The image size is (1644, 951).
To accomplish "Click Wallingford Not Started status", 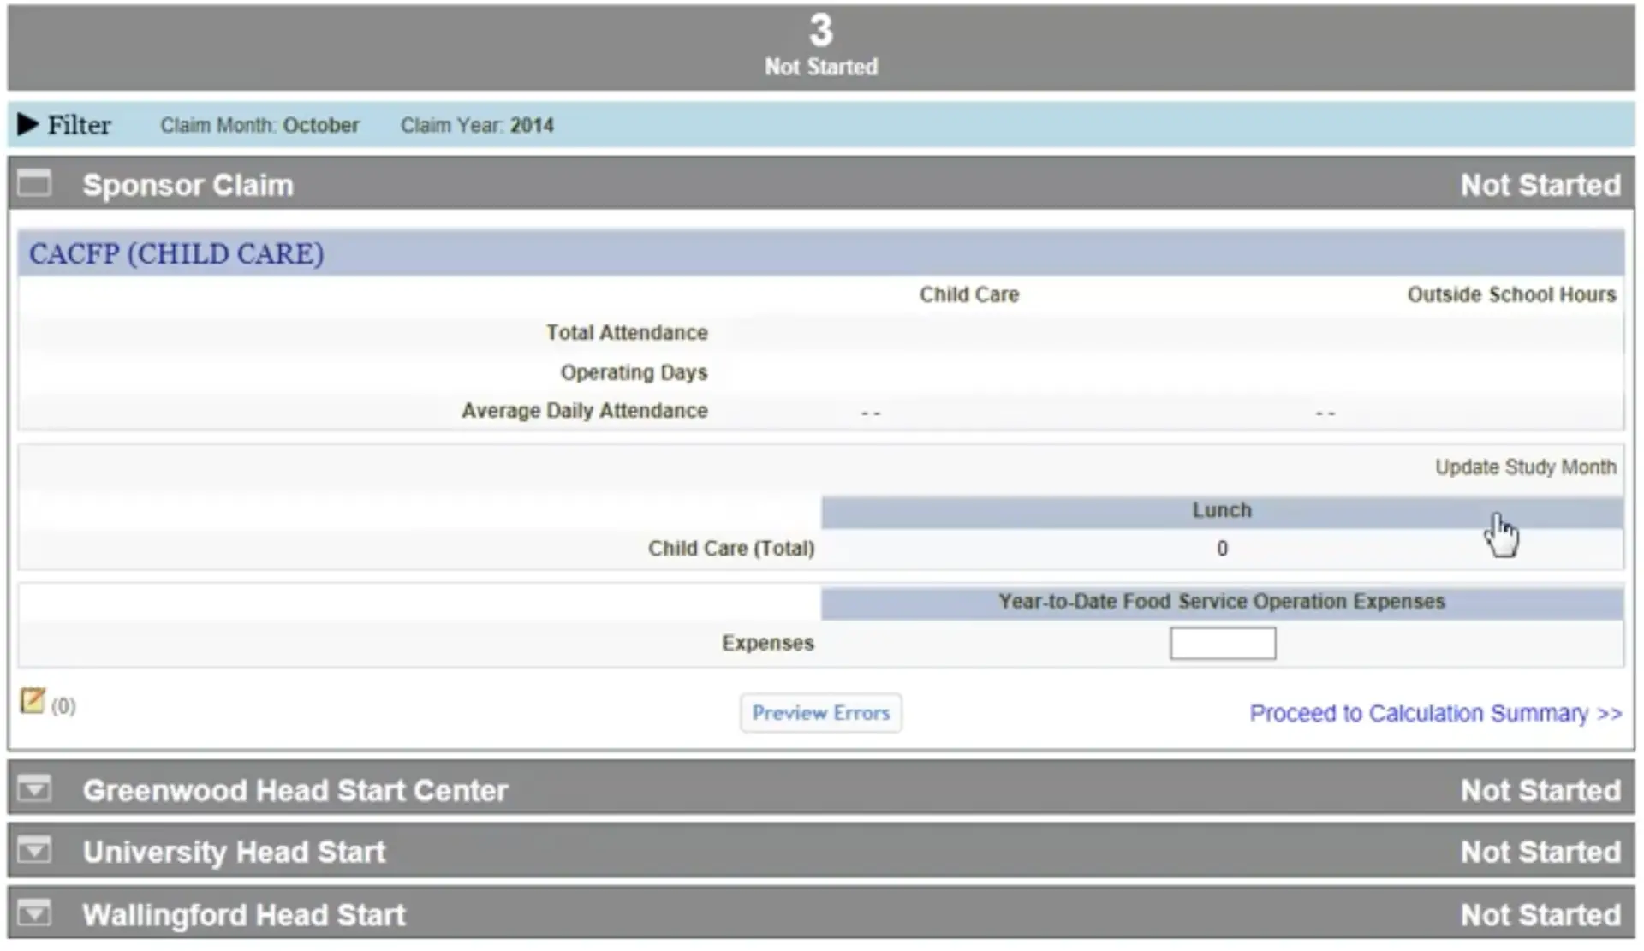I will tap(1541, 915).
